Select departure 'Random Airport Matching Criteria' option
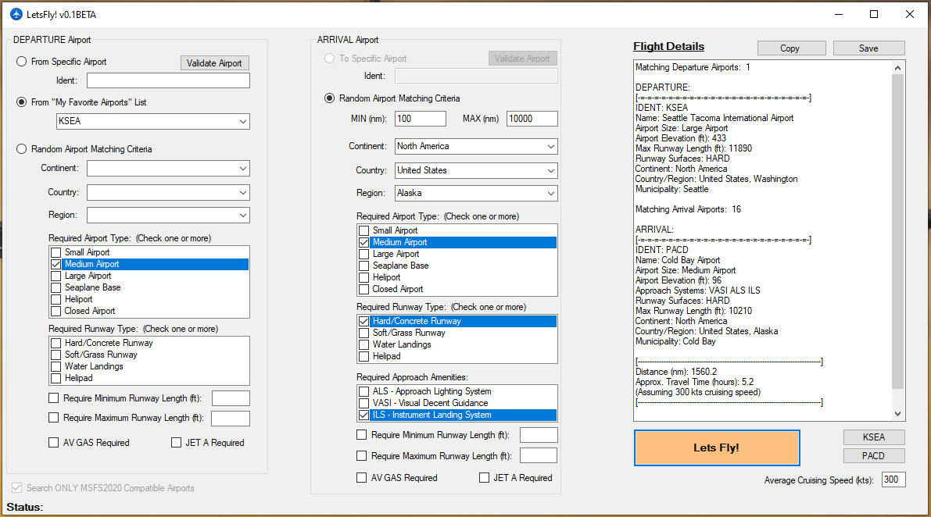Screen dimensions: 931x517 (22, 149)
